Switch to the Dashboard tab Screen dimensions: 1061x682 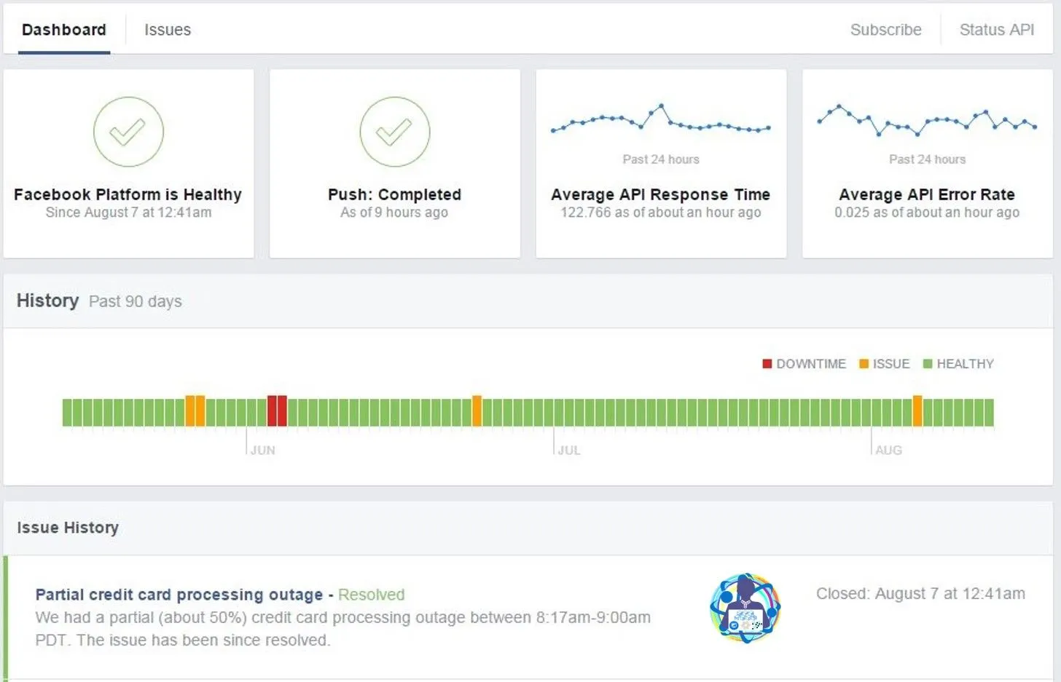pyautogui.click(x=63, y=30)
